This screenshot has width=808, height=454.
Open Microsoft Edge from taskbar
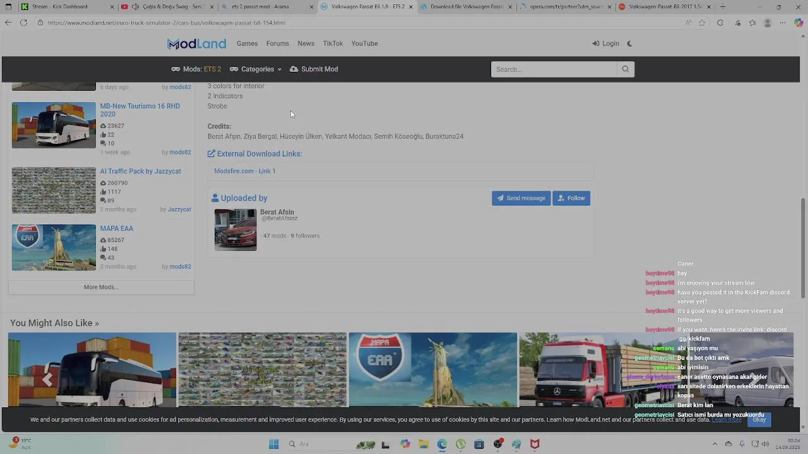[442, 444]
